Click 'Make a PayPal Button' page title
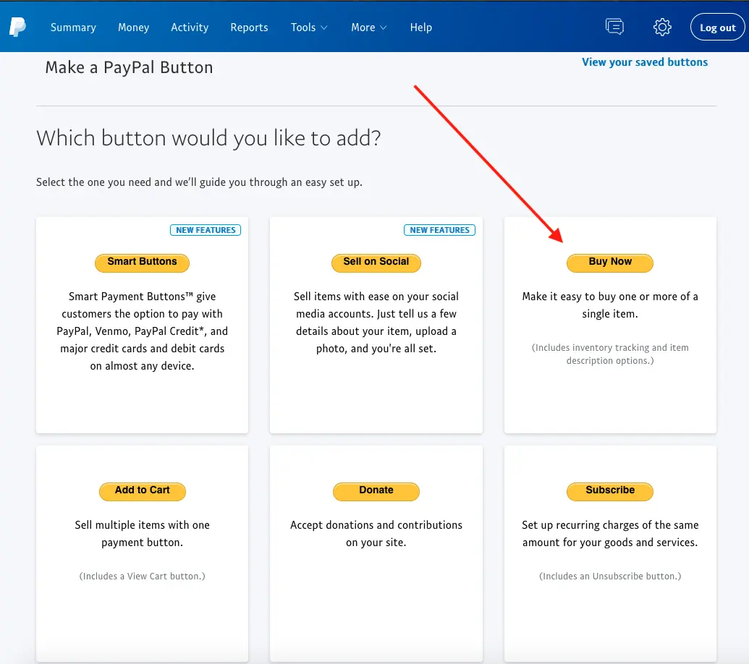Viewport: 749px width, 664px height. [129, 67]
